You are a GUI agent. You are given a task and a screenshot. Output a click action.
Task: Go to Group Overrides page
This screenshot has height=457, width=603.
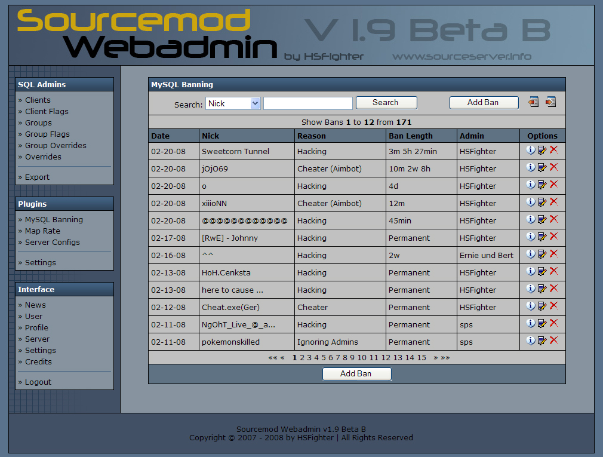pos(56,145)
